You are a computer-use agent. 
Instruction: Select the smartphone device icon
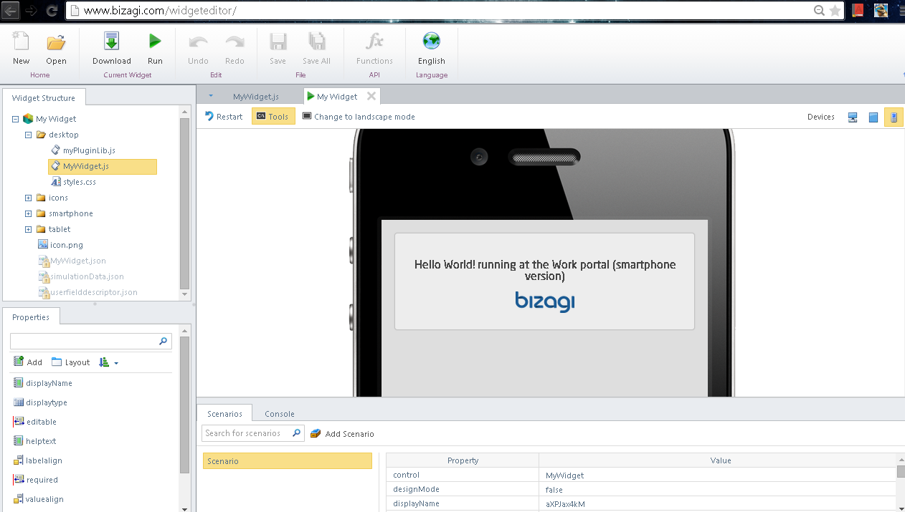pos(894,117)
